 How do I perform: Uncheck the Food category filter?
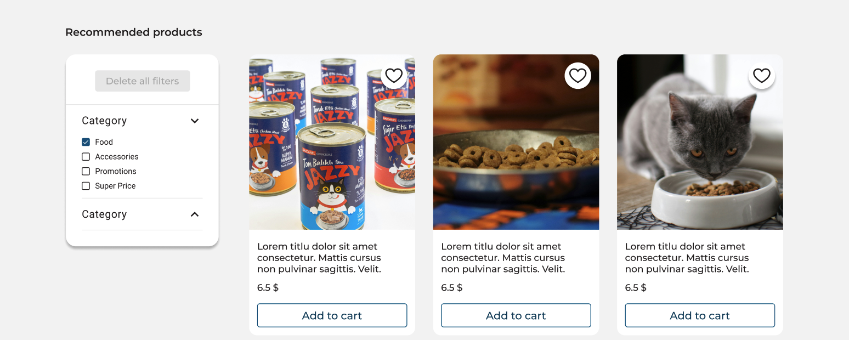[x=86, y=142]
